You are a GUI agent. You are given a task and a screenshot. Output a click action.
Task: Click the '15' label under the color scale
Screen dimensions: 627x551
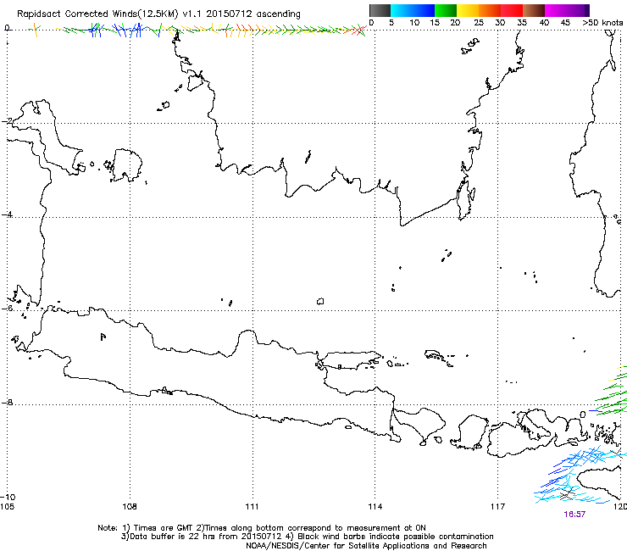435,23
